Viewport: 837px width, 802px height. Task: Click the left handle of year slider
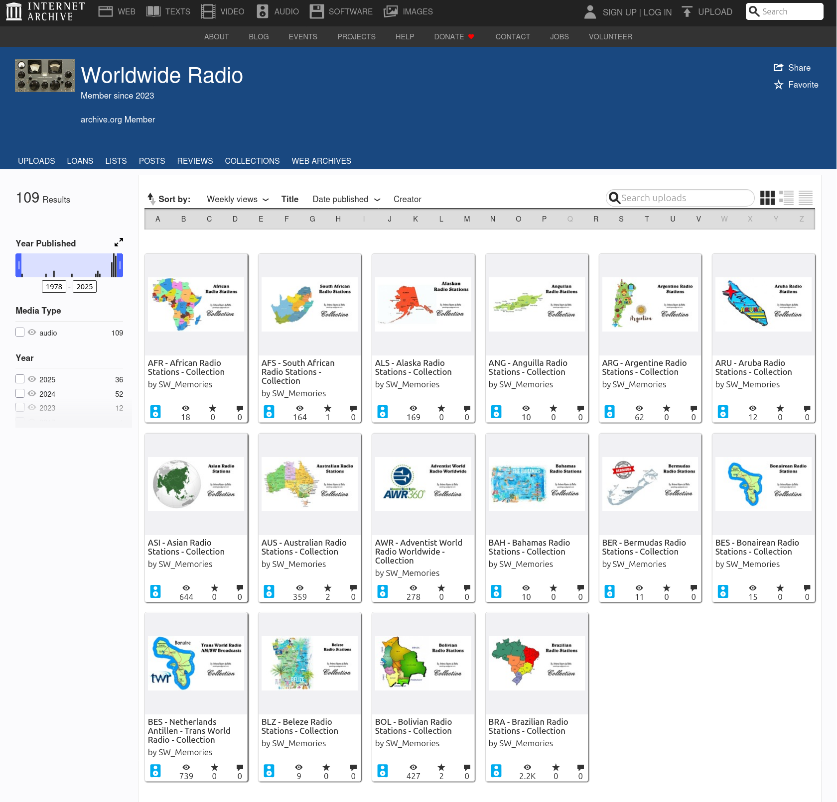pos(19,265)
